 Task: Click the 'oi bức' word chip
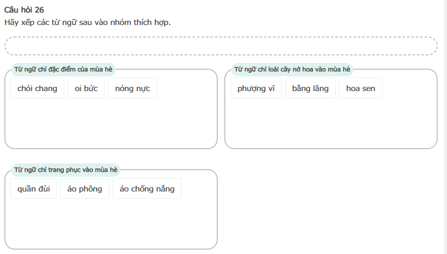pos(86,88)
